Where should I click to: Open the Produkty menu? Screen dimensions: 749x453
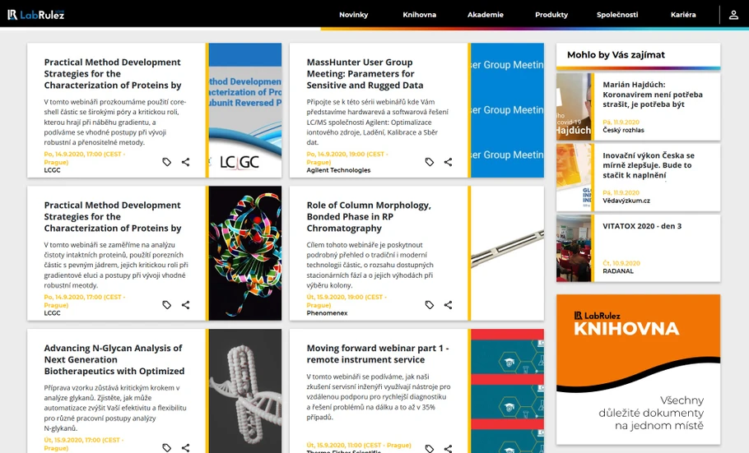pyautogui.click(x=551, y=15)
